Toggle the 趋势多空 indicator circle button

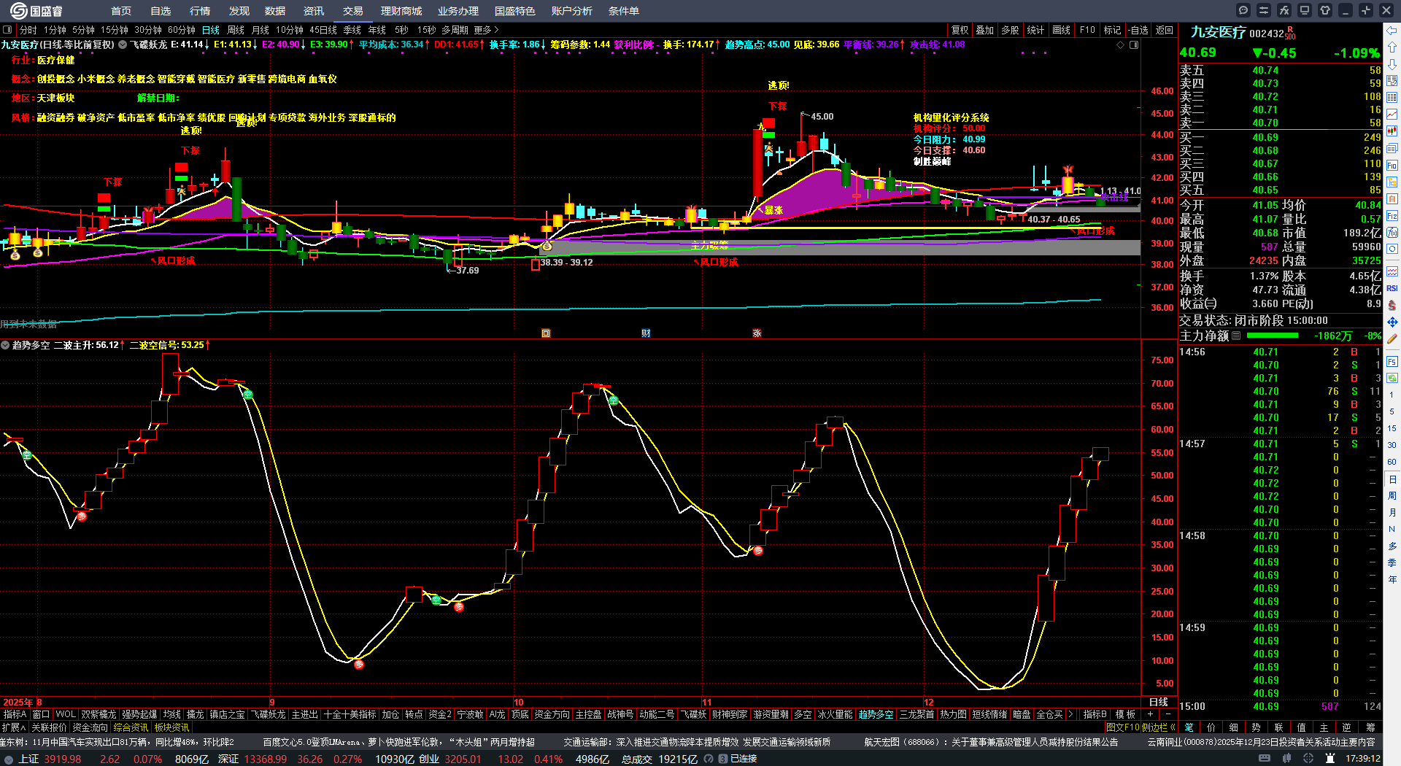5,345
